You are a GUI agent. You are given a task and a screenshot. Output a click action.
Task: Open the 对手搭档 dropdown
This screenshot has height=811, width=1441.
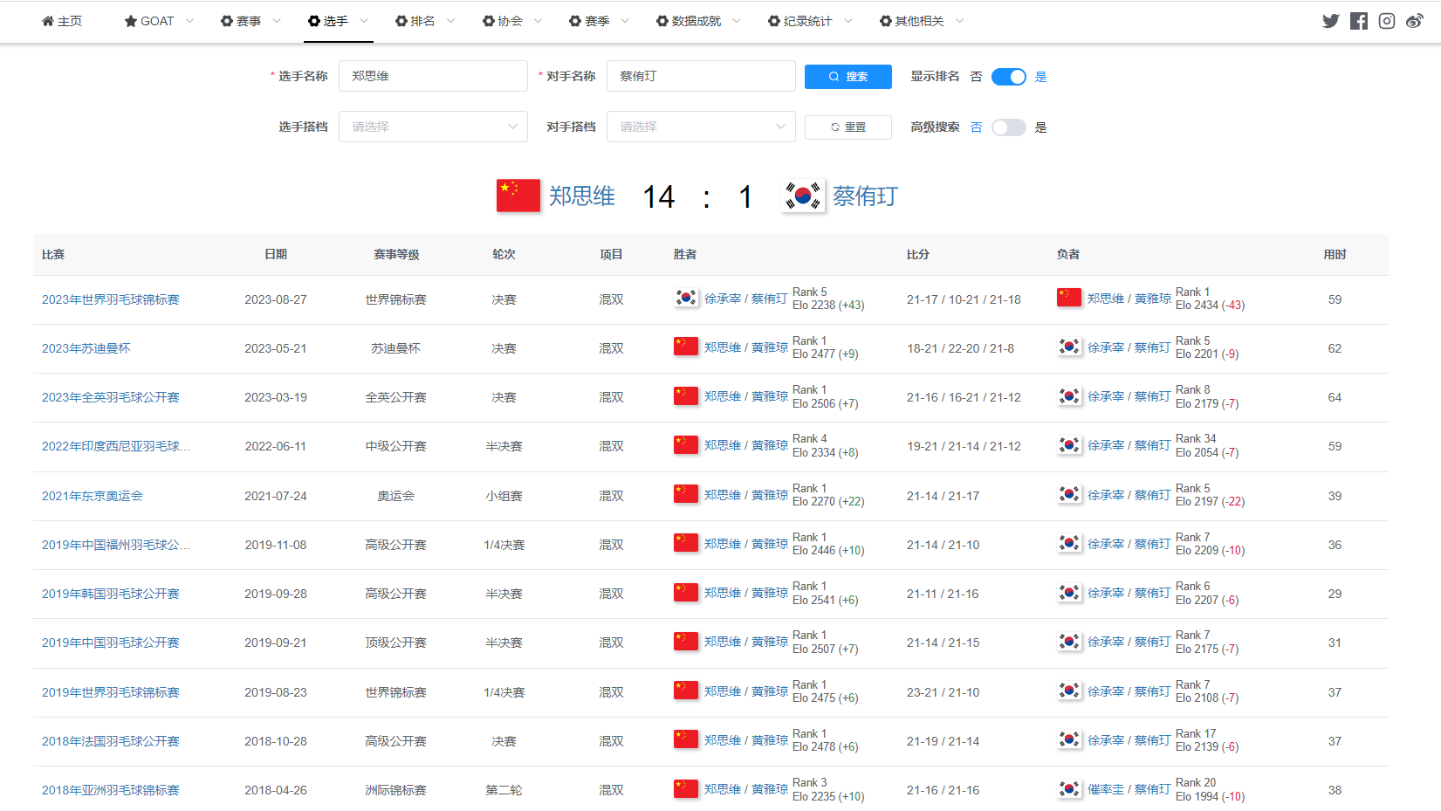click(x=701, y=127)
